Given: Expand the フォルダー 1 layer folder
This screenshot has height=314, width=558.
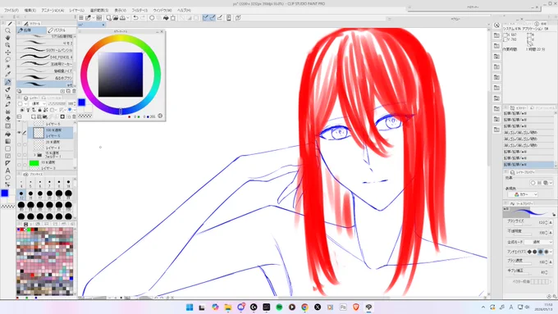Looking at the screenshot, I should tap(34, 155).
